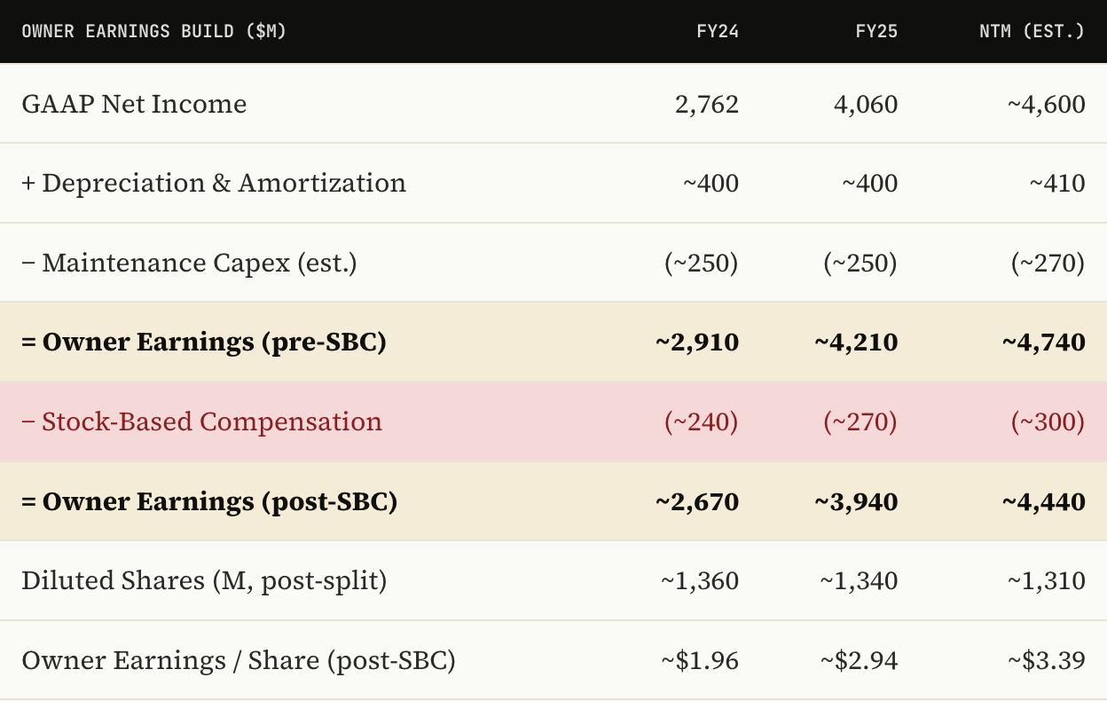This screenshot has height=701, width=1107.
Task: Select the Maintenance Capex (est.) row label
Action: 189,263
